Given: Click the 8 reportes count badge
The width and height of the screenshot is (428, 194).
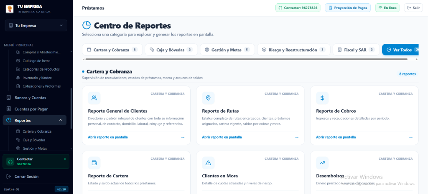Looking at the screenshot, I should pos(408,74).
